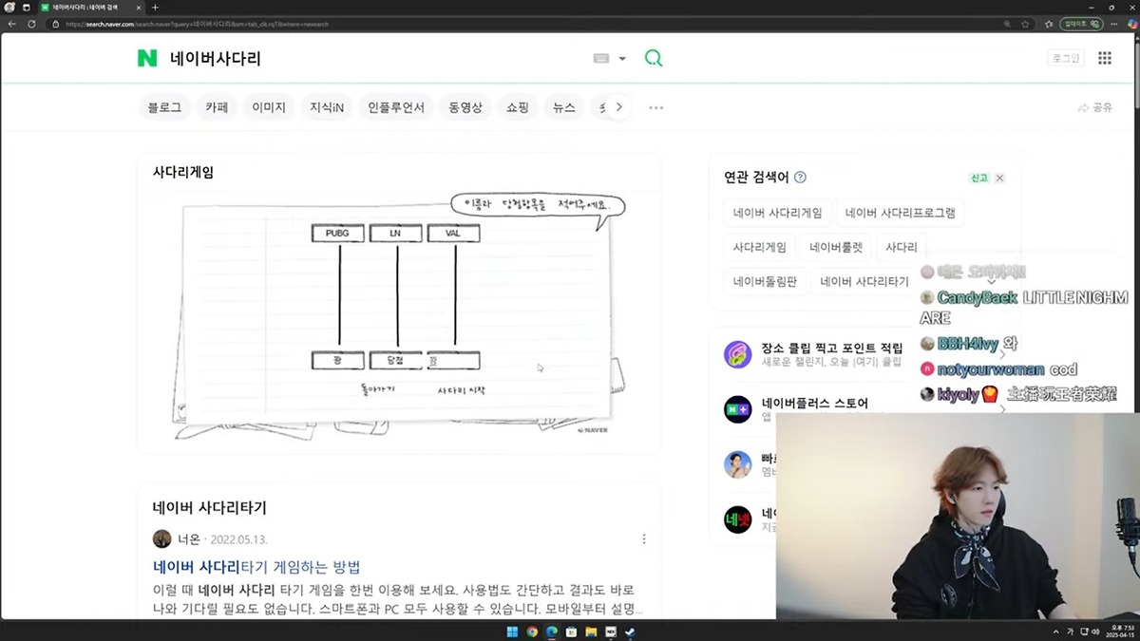Close the 연관 검색어 related searches box
1140x641 pixels.
pos(999,179)
